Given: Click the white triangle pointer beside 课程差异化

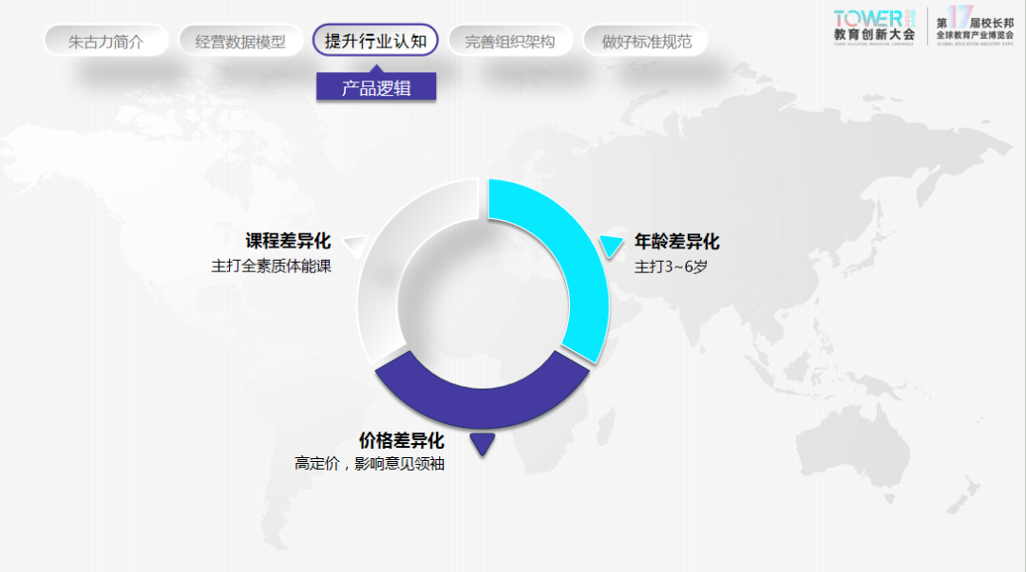Looking at the screenshot, I should [x=352, y=246].
